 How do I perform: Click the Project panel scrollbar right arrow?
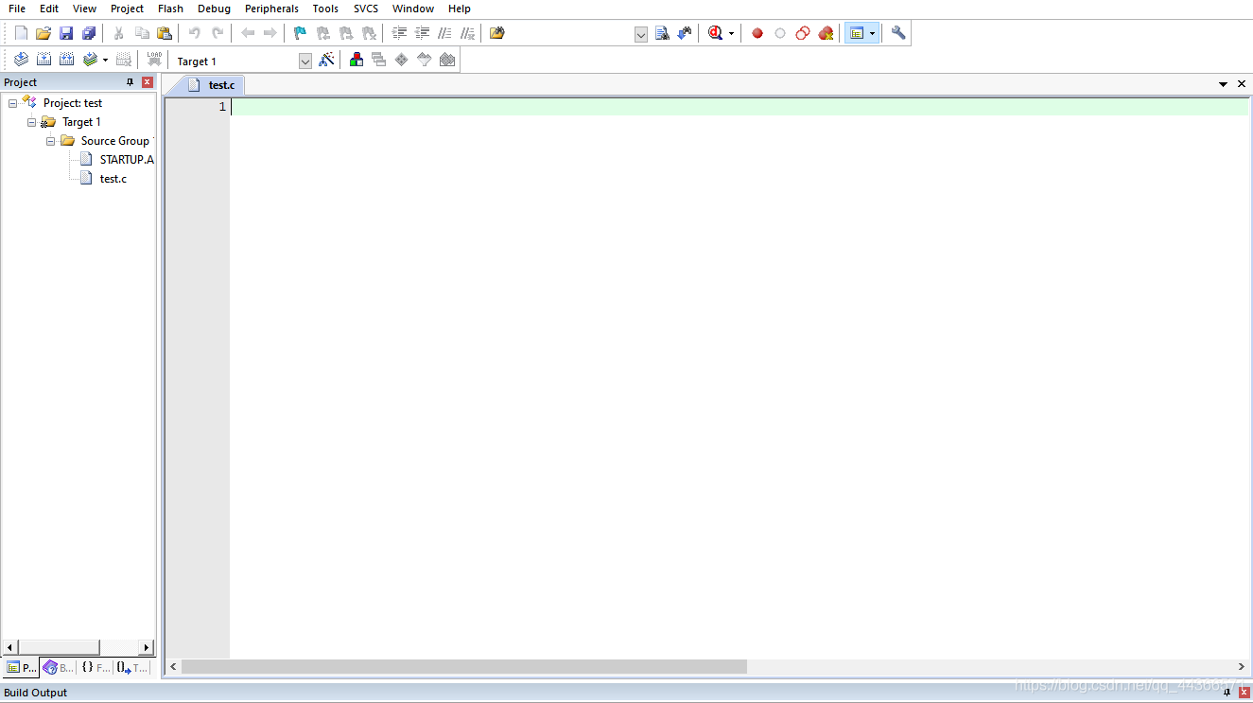(147, 647)
